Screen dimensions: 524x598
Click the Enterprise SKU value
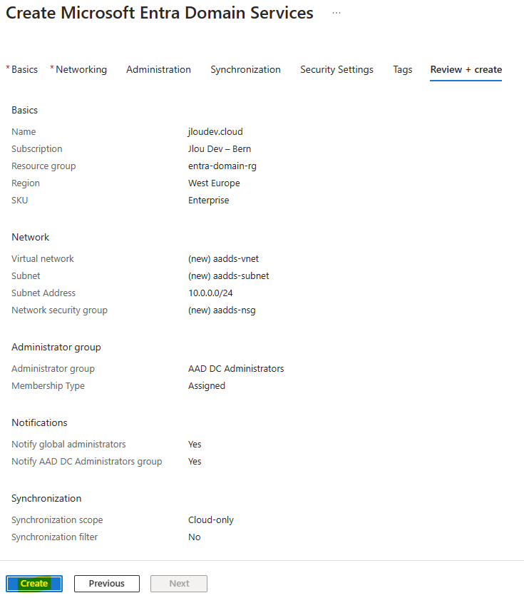(x=208, y=201)
